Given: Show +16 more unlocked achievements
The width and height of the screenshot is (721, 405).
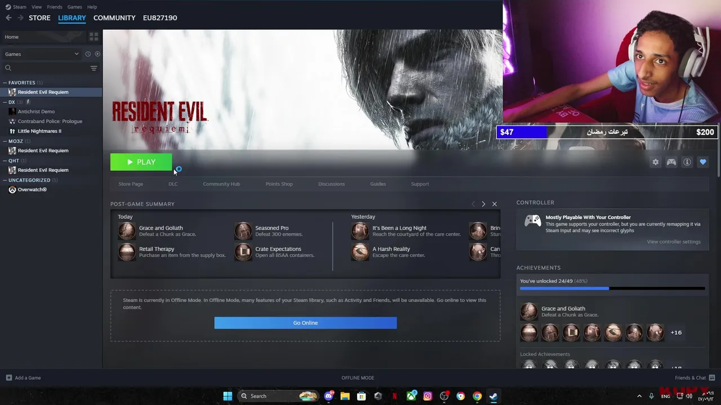Looking at the screenshot, I should 676,332.
